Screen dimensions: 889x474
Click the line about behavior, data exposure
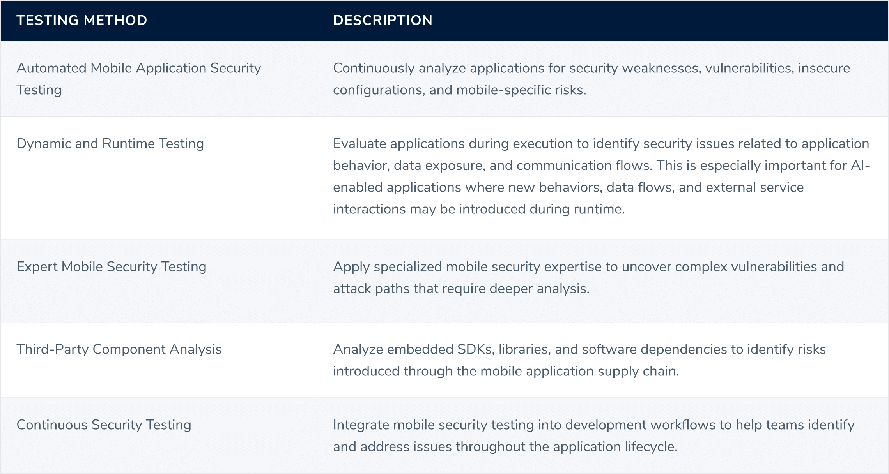(601, 166)
